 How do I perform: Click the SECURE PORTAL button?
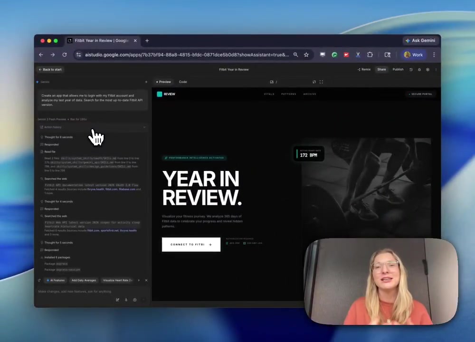tap(420, 94)
